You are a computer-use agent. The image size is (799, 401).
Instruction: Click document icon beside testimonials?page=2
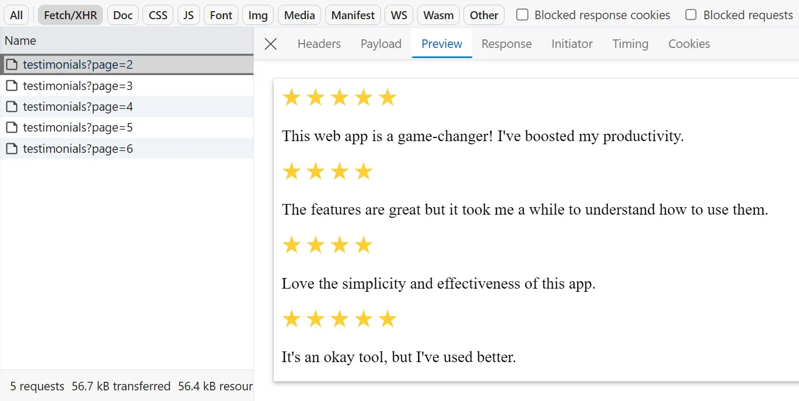click(x=12, y=64)
